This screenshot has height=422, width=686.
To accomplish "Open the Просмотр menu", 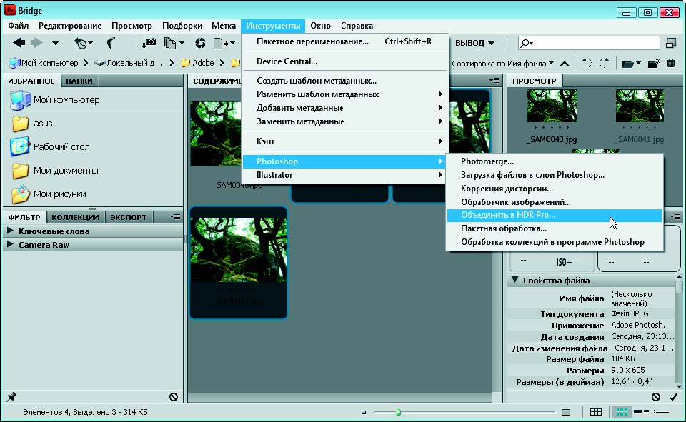I will pyautogui.click(x=131, y=26).
